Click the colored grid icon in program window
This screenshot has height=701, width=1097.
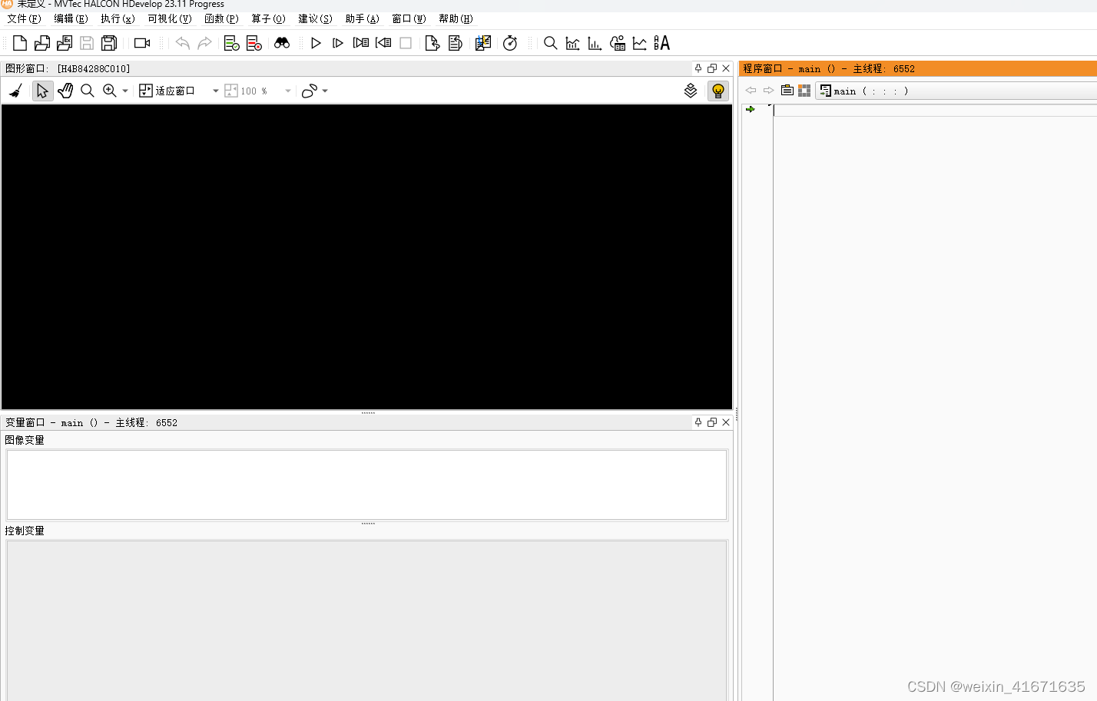[804, 91]
